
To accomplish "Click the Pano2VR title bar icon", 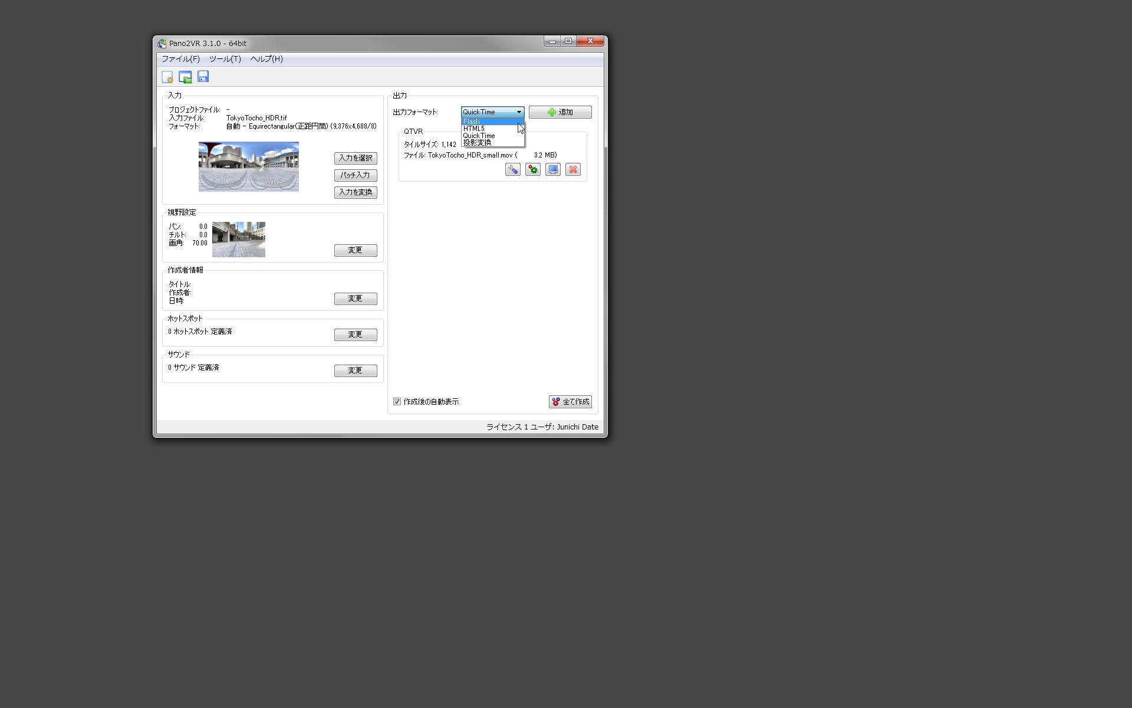I will (x=162, y=43).
